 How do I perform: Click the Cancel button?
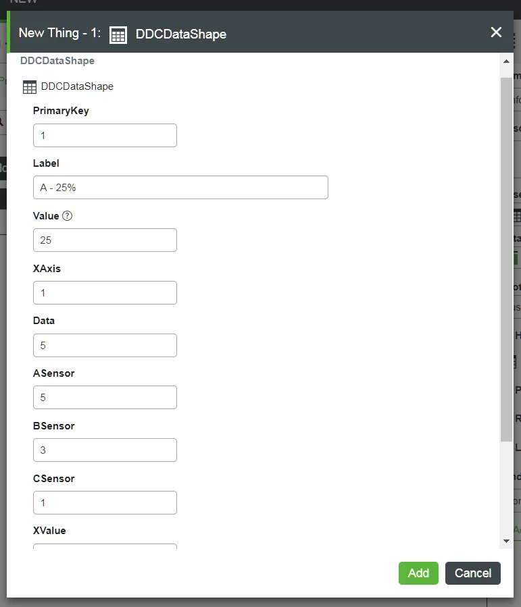pos(472,573)
